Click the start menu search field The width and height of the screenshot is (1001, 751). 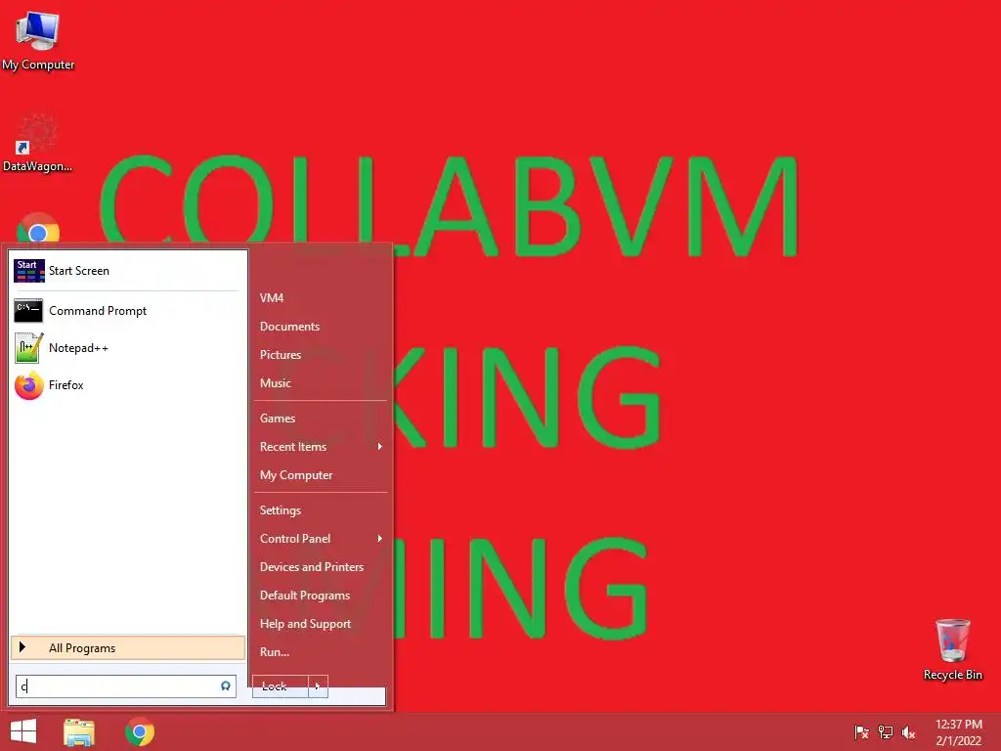point(126,686)
